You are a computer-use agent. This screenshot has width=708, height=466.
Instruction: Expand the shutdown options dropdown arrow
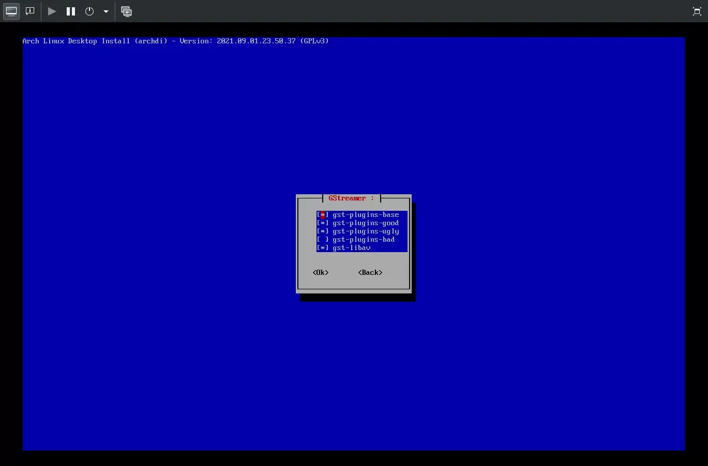(106, 11)
